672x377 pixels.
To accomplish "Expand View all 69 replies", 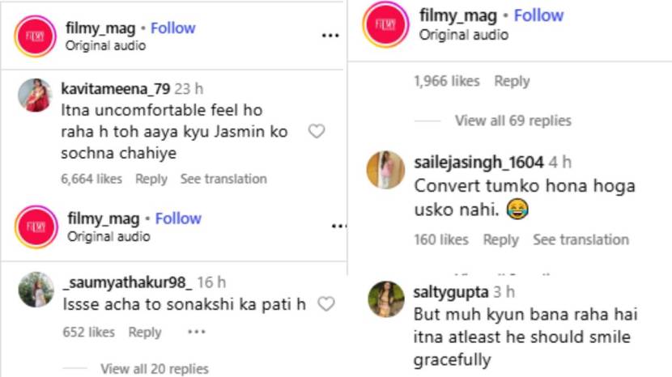I will [513, 121].
